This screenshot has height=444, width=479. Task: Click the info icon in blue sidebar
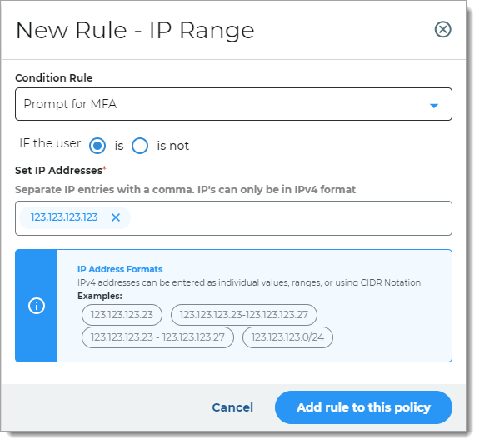[37, 306]
